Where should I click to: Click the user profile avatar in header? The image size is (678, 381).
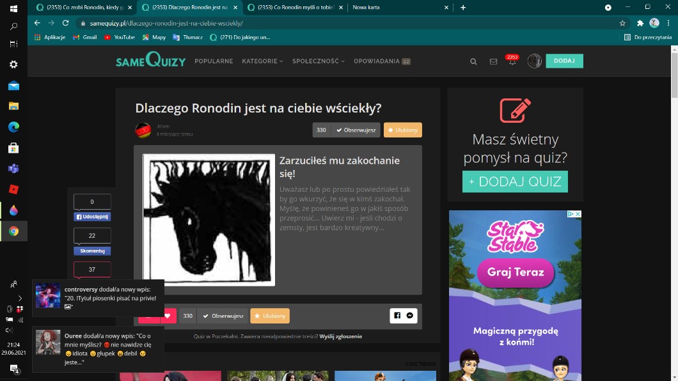(x=534, y=61)
